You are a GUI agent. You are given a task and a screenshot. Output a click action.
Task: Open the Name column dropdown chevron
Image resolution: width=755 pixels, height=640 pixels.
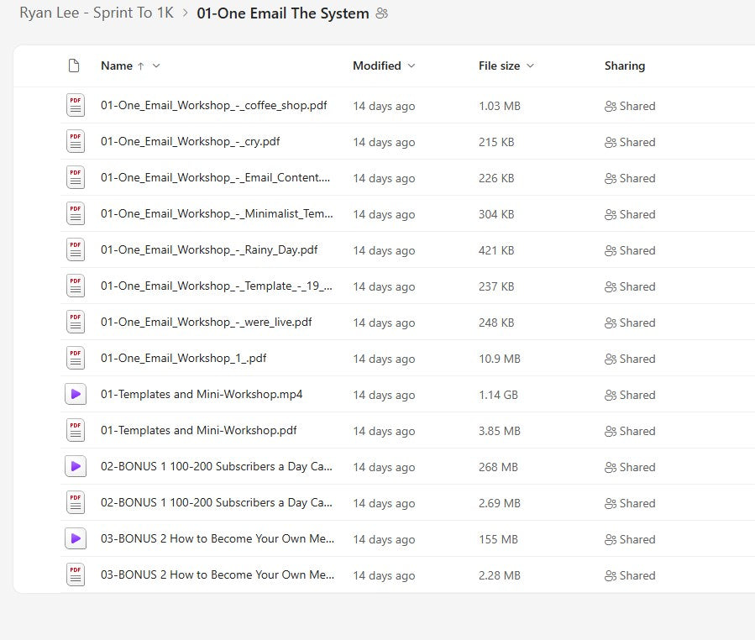click(x=156, y=66)
